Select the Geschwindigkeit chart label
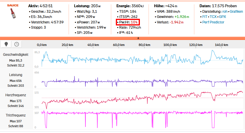Screen dimensions: 245x133 [x=16, y=55]
